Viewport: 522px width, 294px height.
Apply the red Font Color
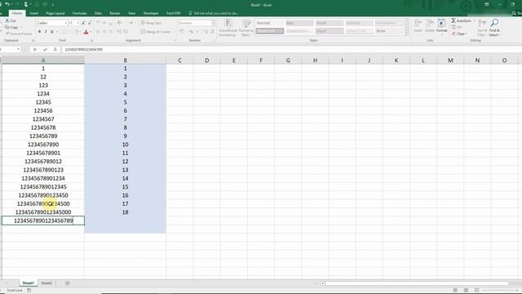tap(86, 32)
